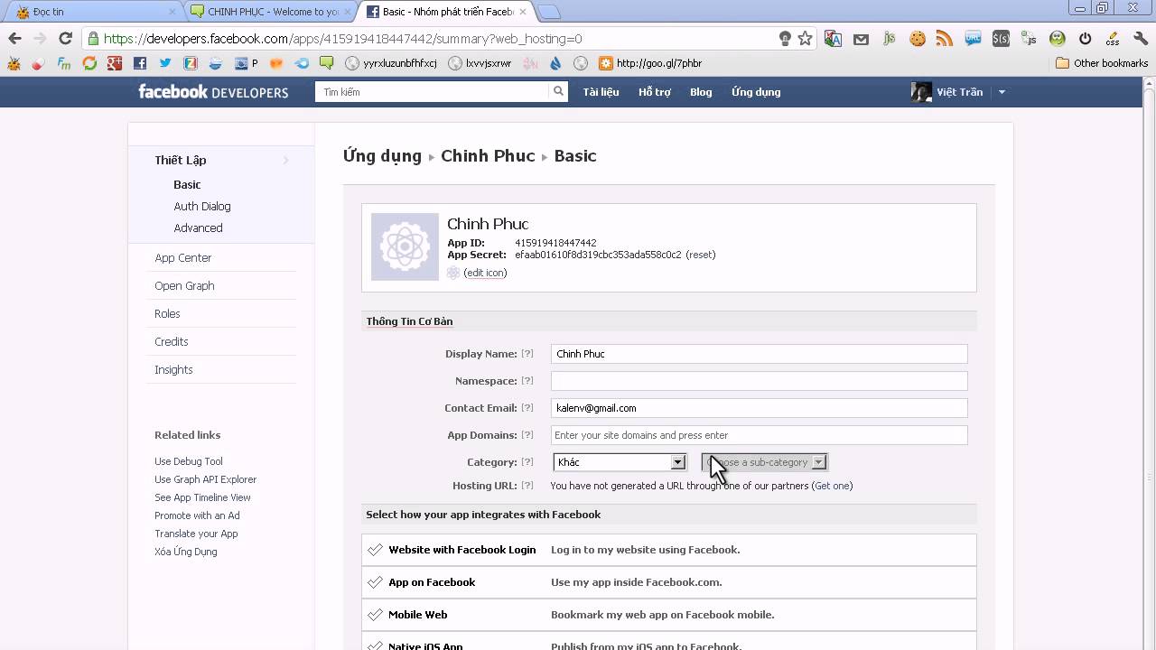Open Hỗ trợ in the header menu

point(654,92)
